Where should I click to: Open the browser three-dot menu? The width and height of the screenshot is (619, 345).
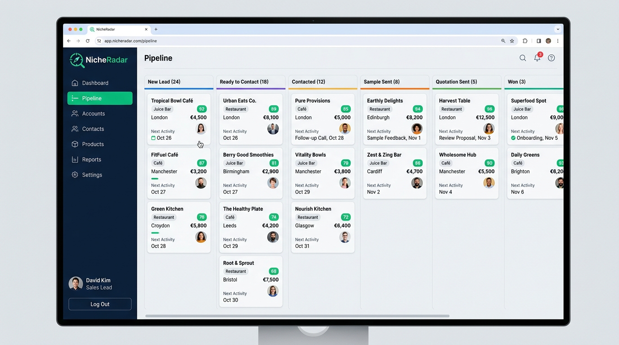click(558, 41)
